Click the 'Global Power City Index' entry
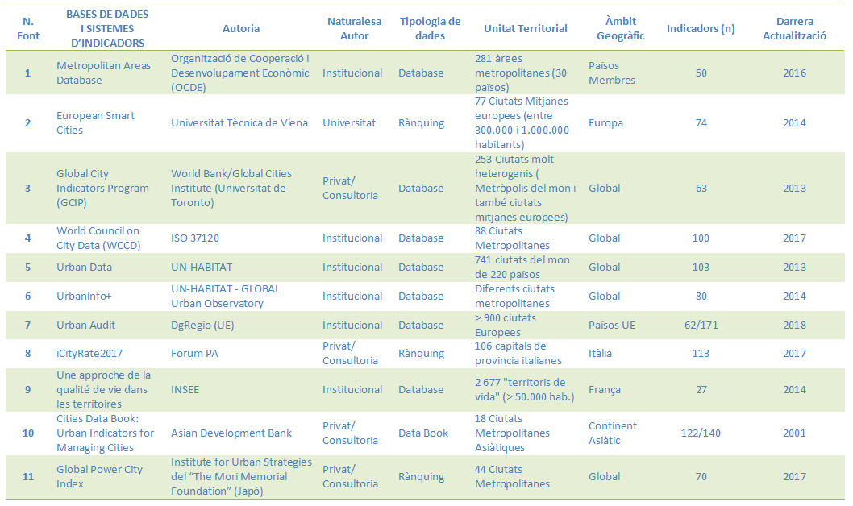This screenshot has height=506, width=853. 99,477
